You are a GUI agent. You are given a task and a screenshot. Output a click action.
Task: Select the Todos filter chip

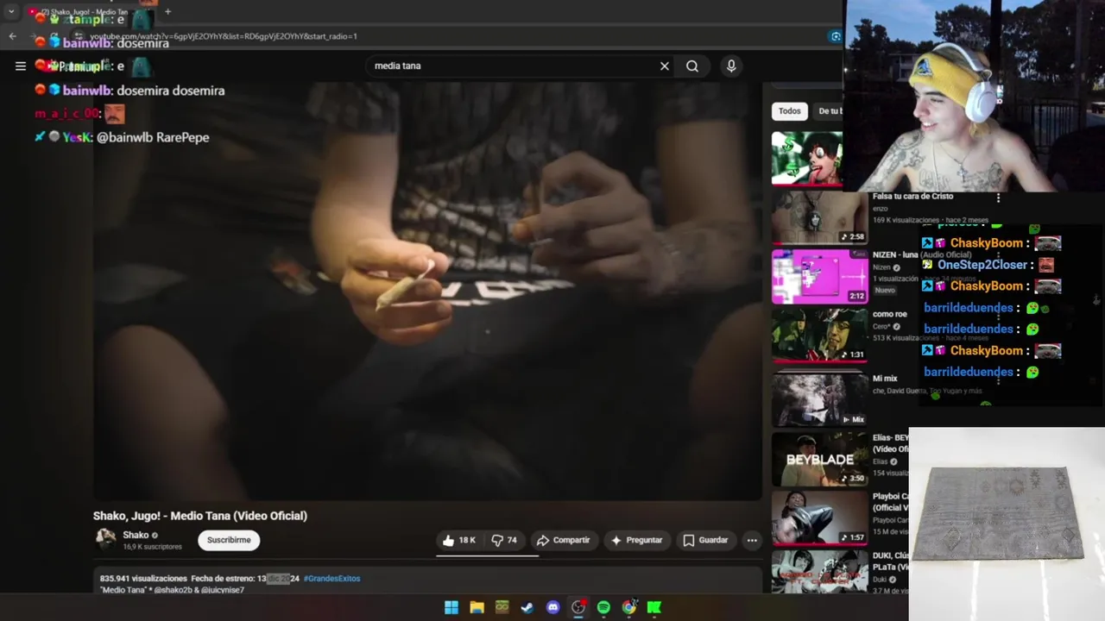coord(789,110)
